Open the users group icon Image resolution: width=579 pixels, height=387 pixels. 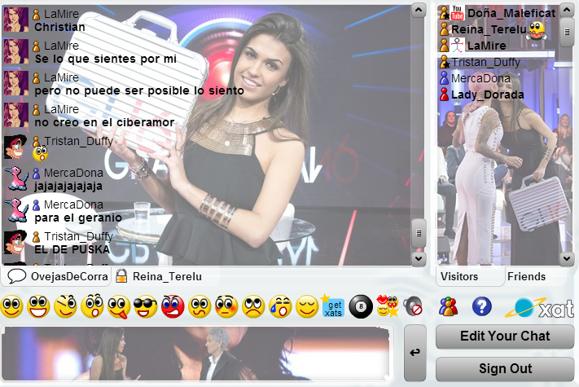[x=448, y=306]
